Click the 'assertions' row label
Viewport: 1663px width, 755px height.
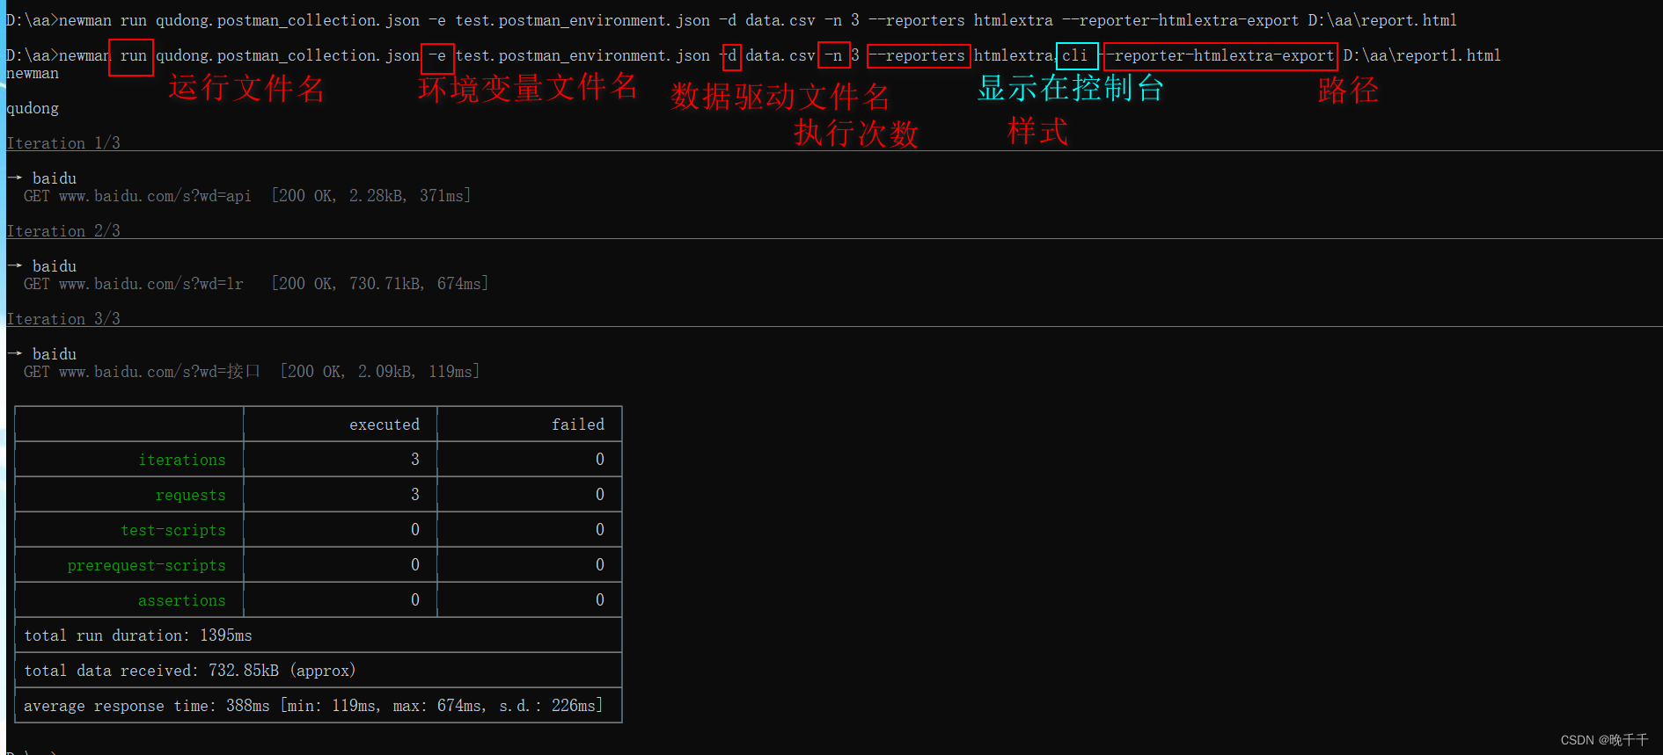click(x=182, y=600)
